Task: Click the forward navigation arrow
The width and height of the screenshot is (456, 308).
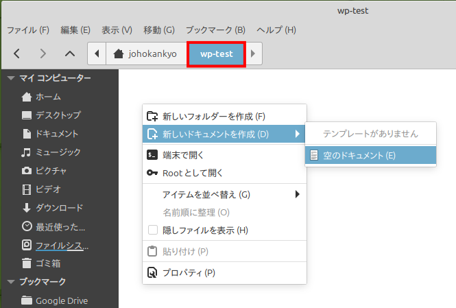Action: click(43, 54)
